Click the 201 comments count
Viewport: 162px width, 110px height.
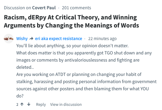[x=76, y=8]
